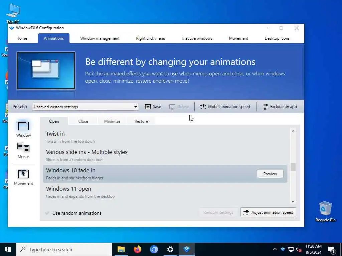Screen dimensions: 342x256
Task: Show hidden system tray icons
Action: (x=275, y=249)
